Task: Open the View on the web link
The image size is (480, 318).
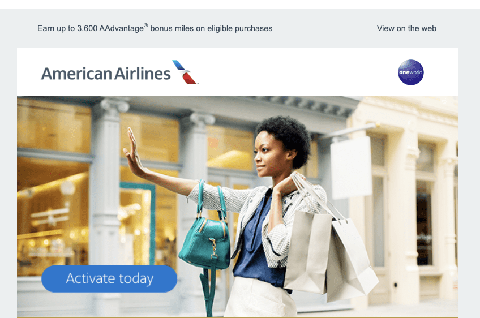Action: point(406,28)
